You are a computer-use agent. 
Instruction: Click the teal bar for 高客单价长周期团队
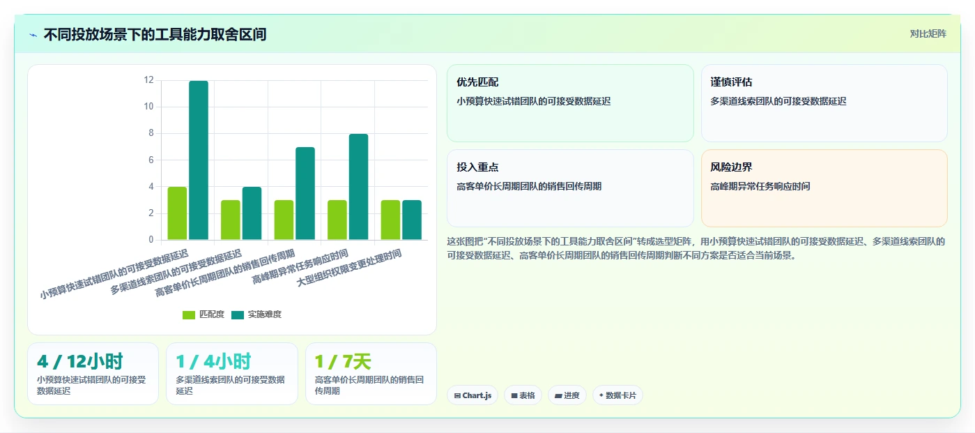305,194
